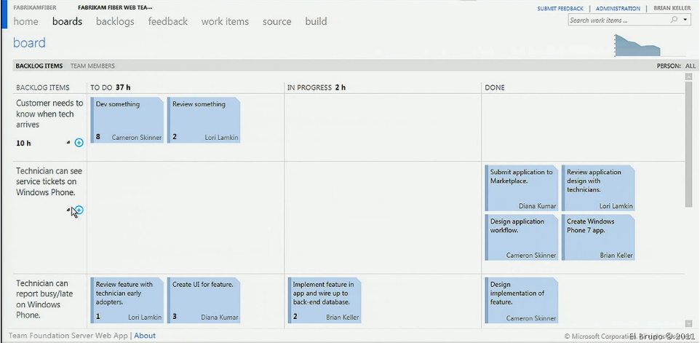Collapse the 'Customer needs to know' row
This screenshot has height=343, width=700.
68,143
